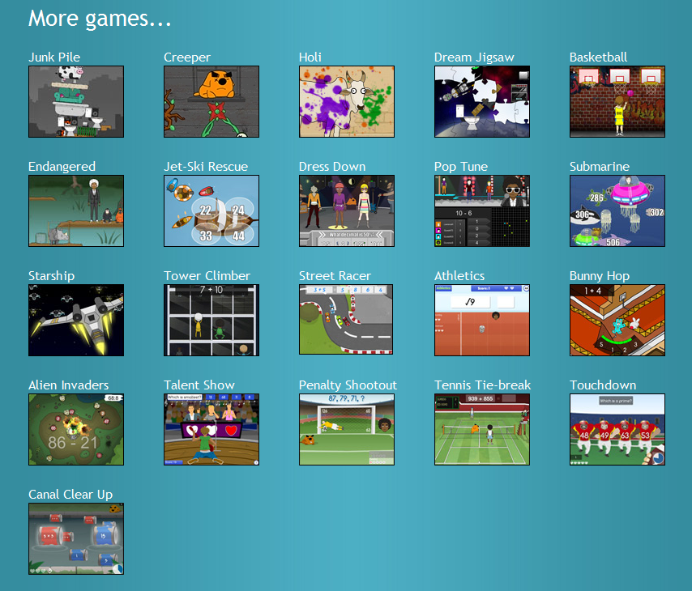Click the Dress Down title link
This screenshot has height=591, width=692.
332,167
